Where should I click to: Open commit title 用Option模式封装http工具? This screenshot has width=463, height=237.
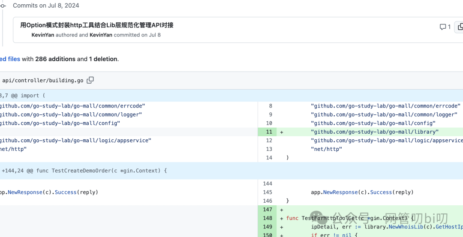tap(96, 25)
